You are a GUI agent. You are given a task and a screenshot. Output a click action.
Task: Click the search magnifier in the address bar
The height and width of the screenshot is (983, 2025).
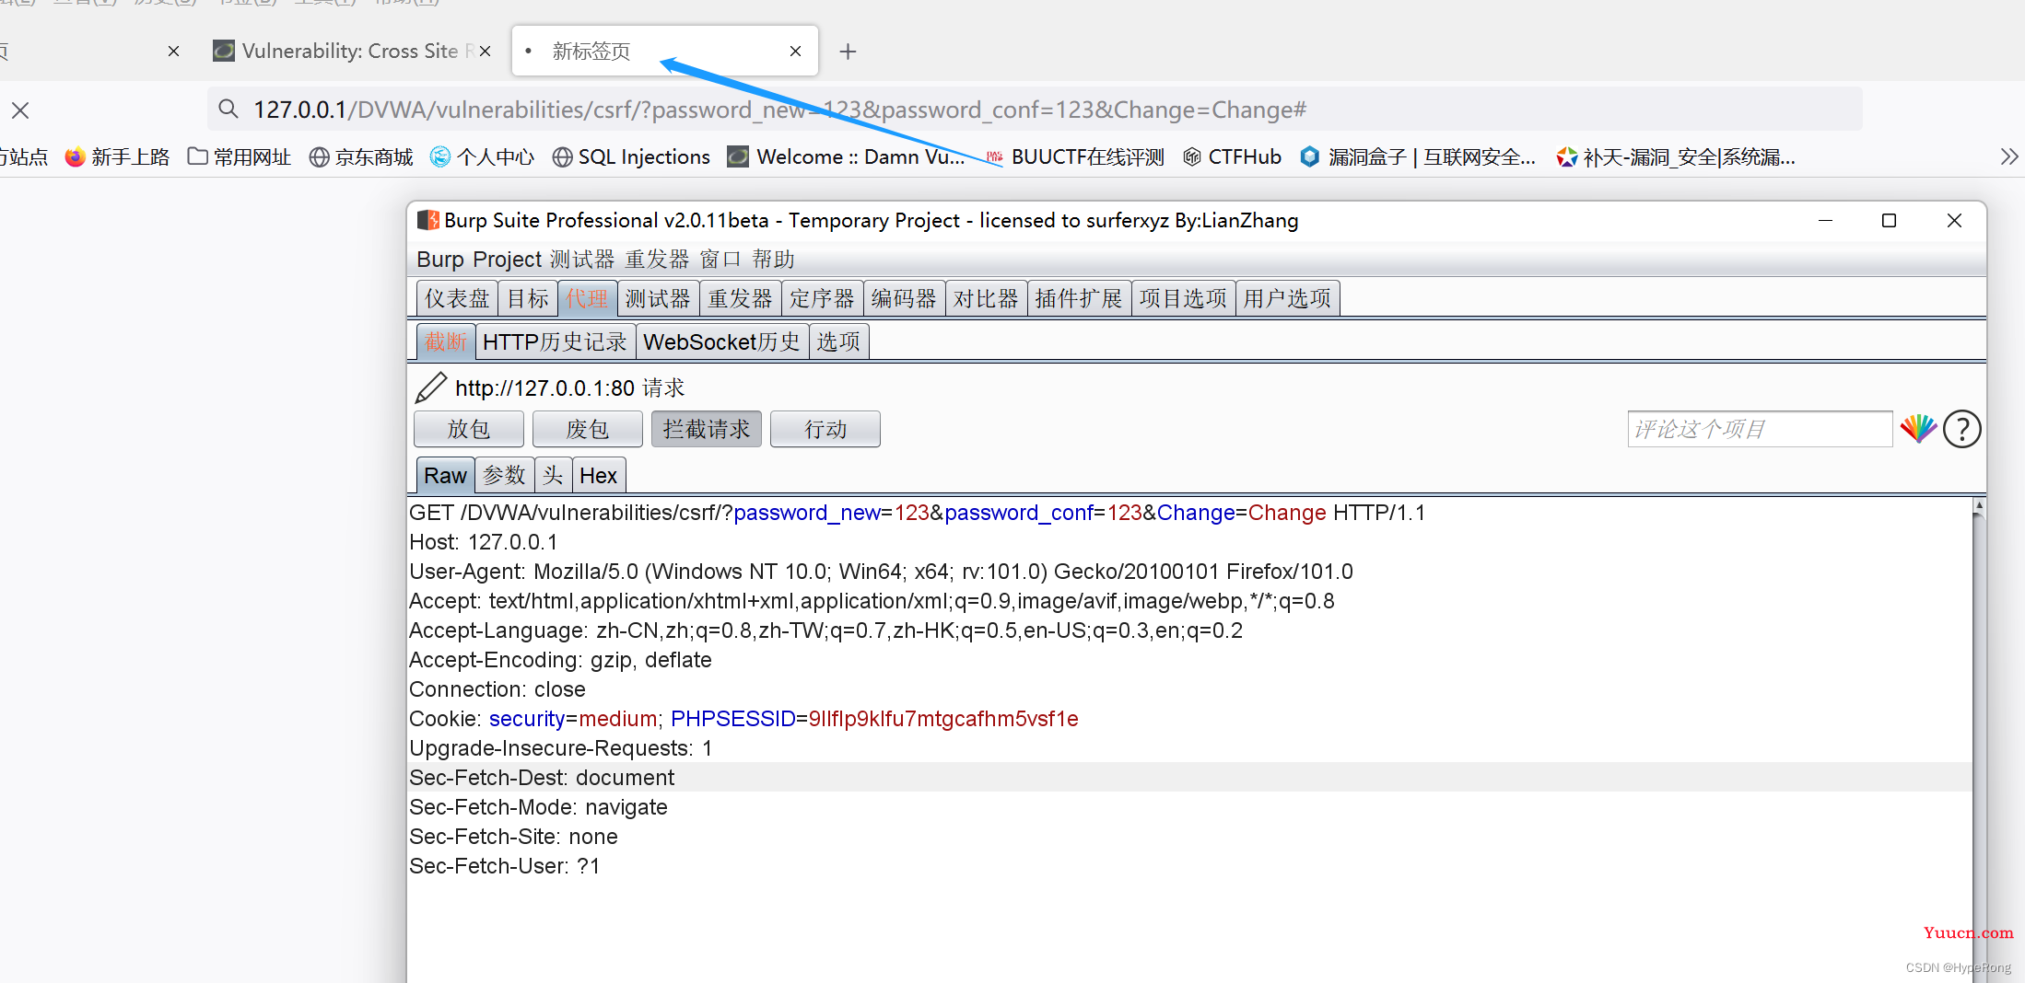[x=228, y=110]
